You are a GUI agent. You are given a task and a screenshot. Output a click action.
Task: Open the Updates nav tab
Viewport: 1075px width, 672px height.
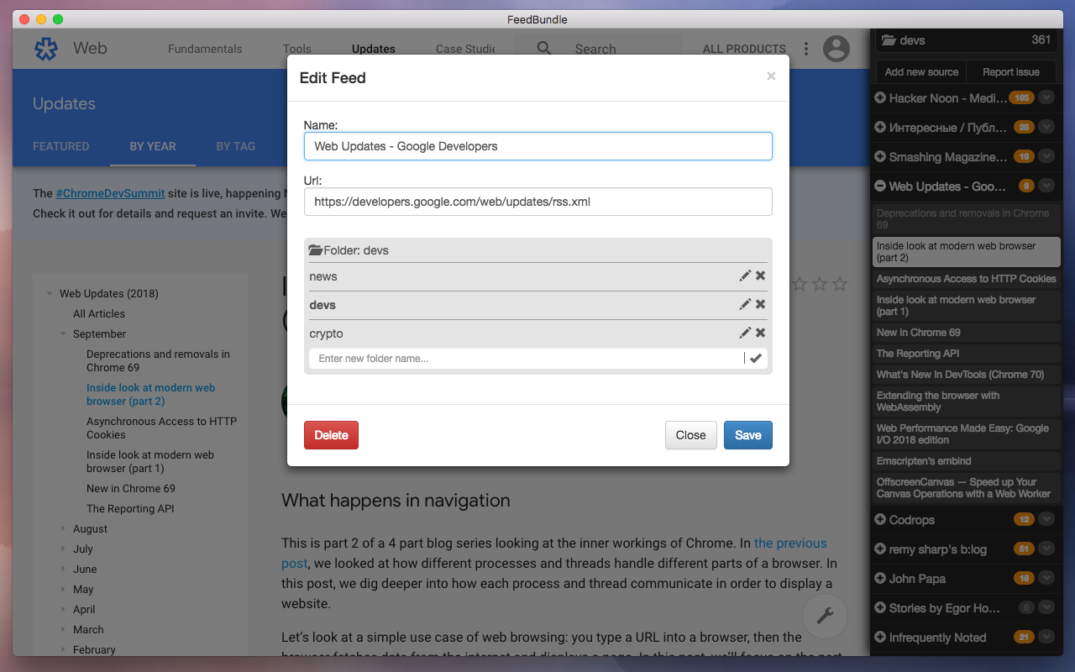click(x=374, y=49)
